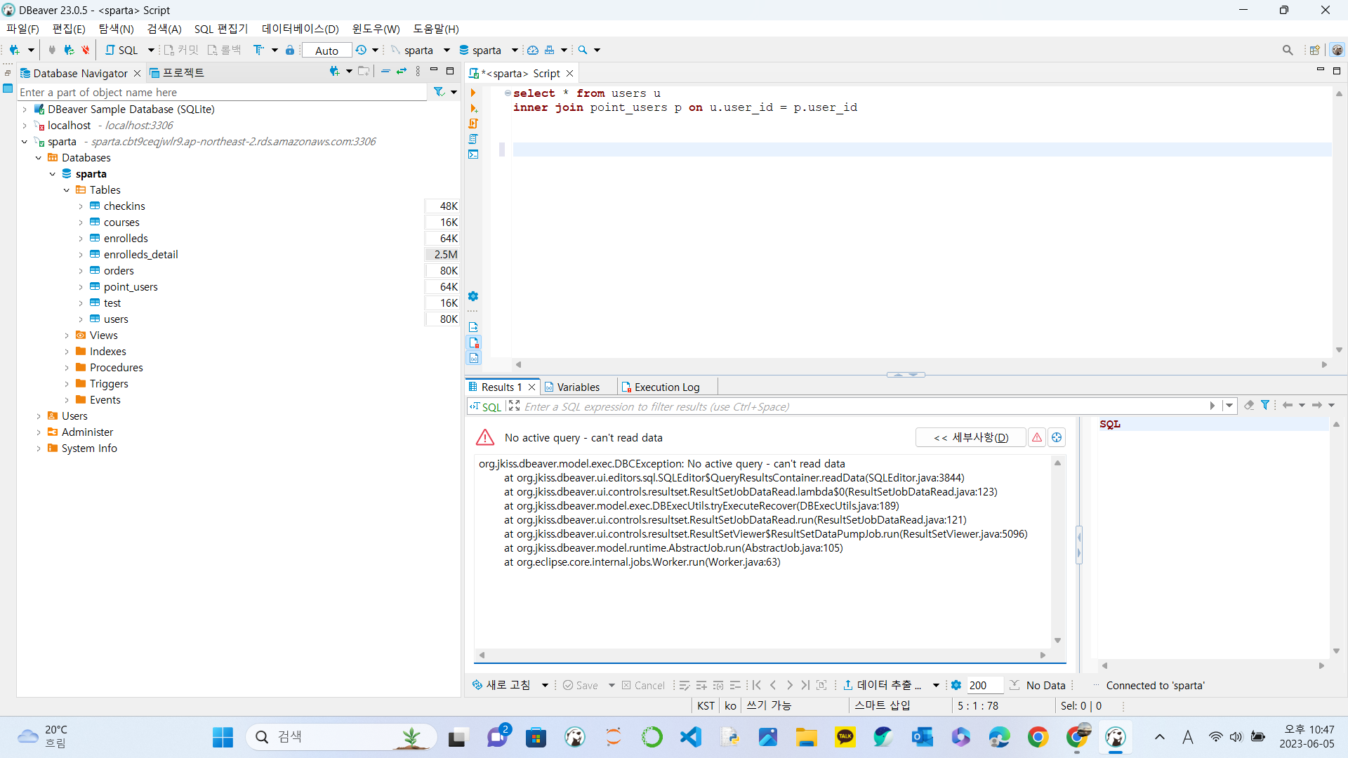
Task: Open the 데이터베이스(D) menu
Action: [x=300, y=29]
